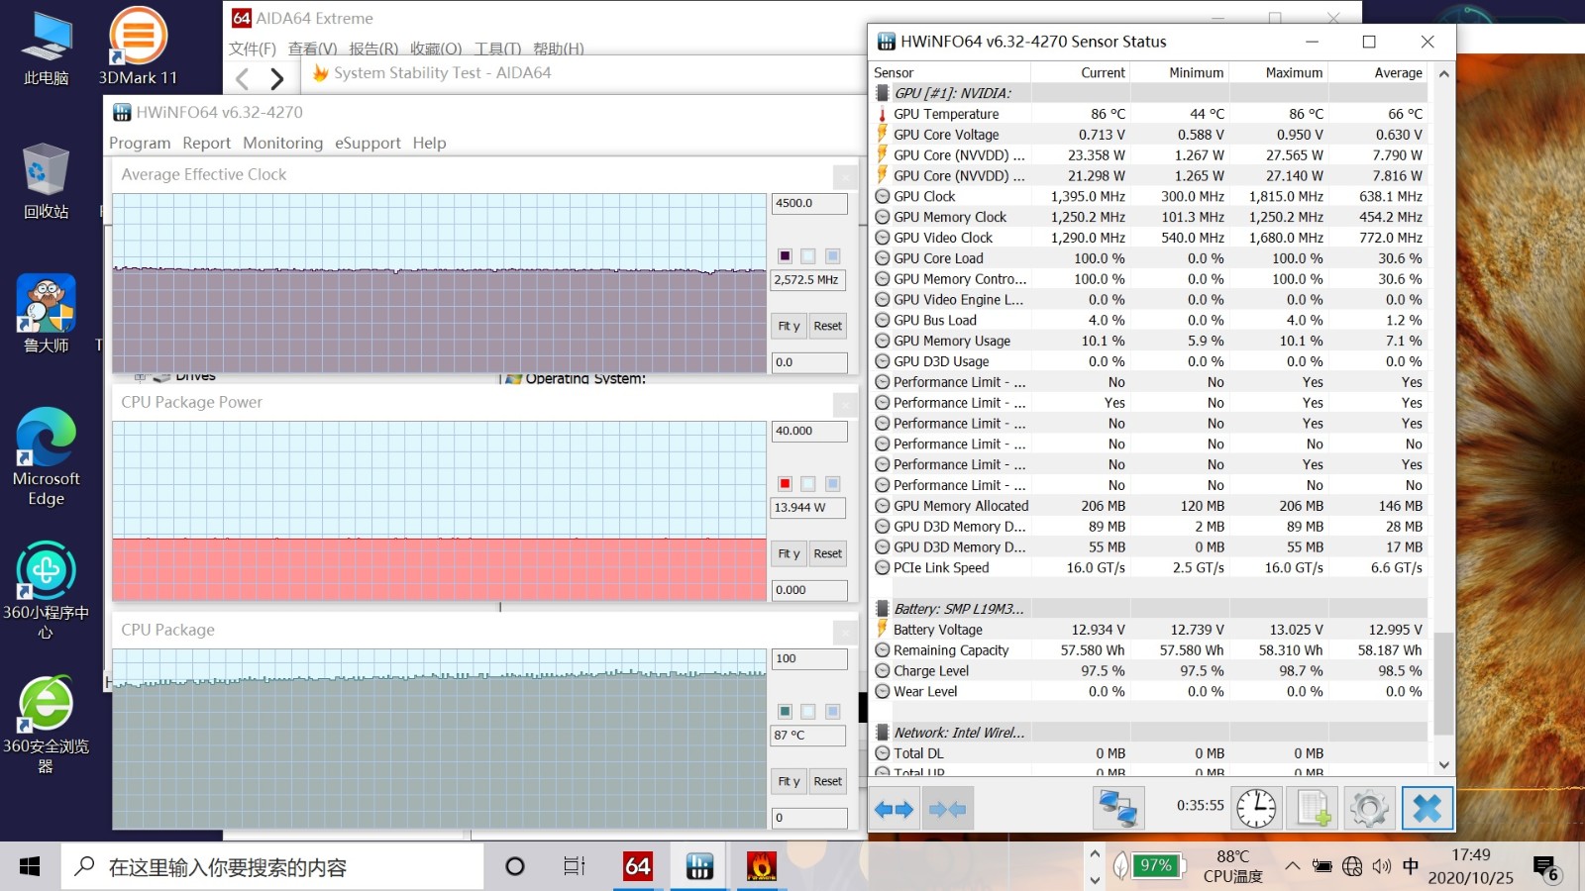Click the red color swatch in CPU Package Power
The width and height of the screenshot is (1585, 891).
[785, 484]
